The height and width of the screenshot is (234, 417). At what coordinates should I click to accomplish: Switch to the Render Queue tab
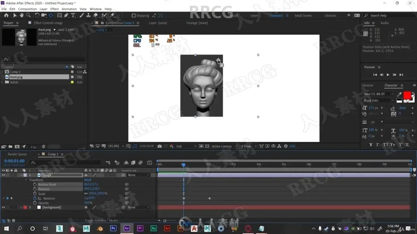pos(17,154)
